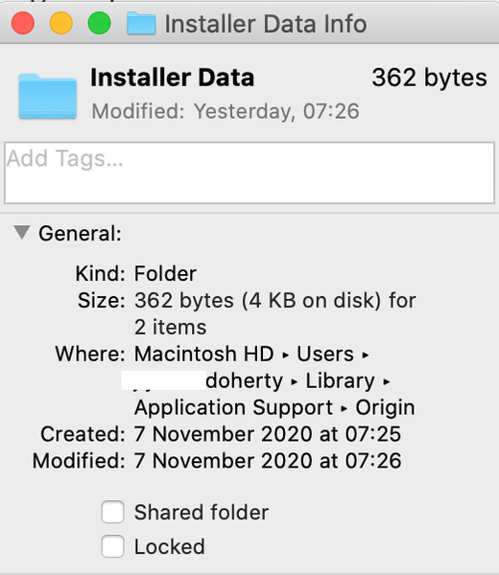
Task: Click the General section header label
Action: (x=80, y=234)
